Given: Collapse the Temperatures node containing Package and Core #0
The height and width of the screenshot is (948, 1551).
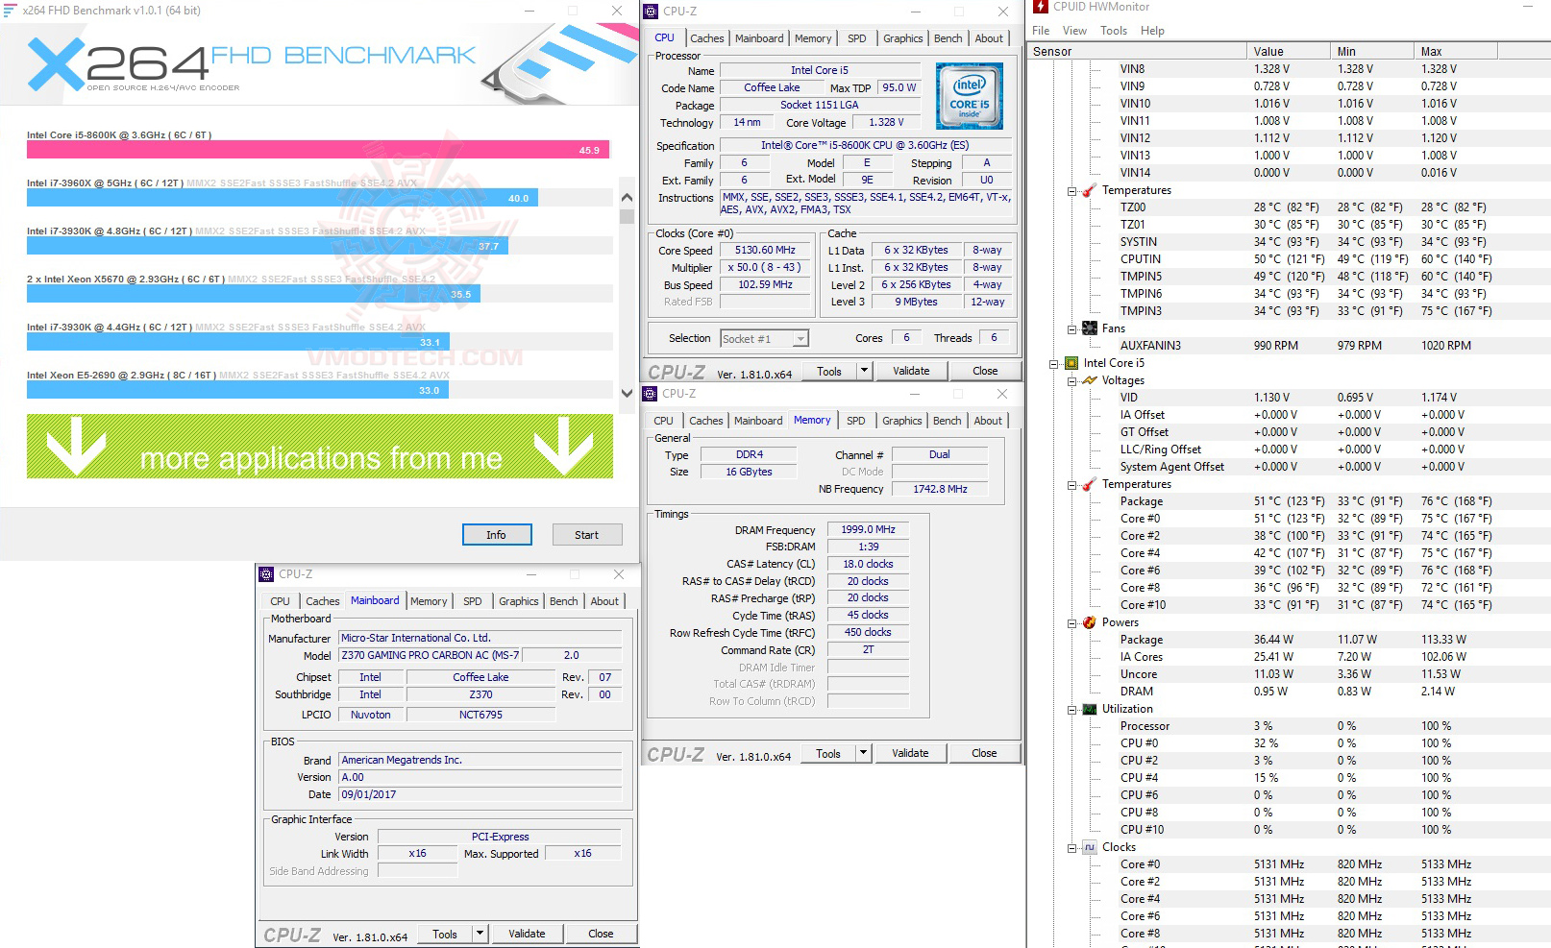Looking at the screenshot, I should click(x=1071, y=485).
